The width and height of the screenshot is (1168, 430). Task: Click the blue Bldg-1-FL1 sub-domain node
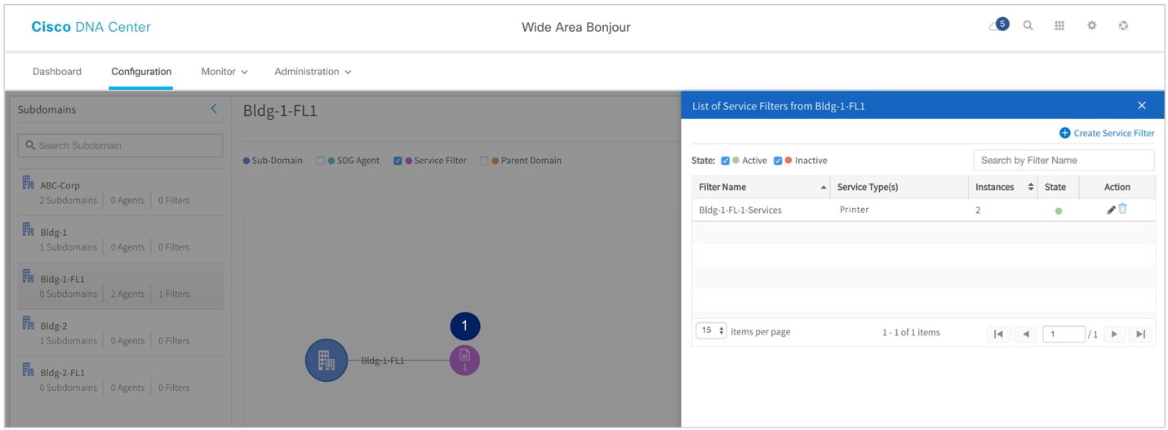coord(326,360)
